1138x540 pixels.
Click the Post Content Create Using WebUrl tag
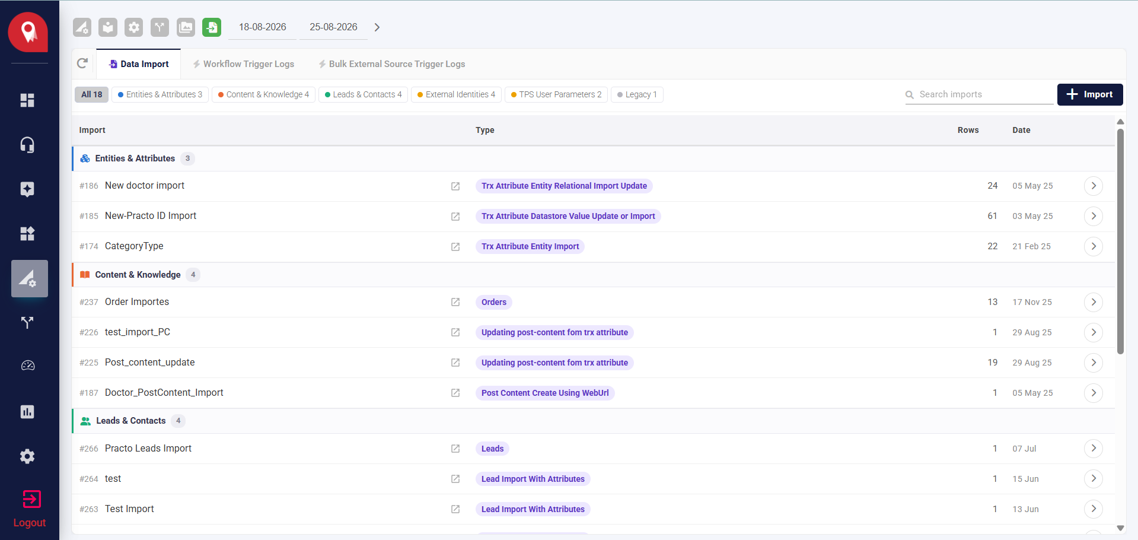[x=545, y=393]
